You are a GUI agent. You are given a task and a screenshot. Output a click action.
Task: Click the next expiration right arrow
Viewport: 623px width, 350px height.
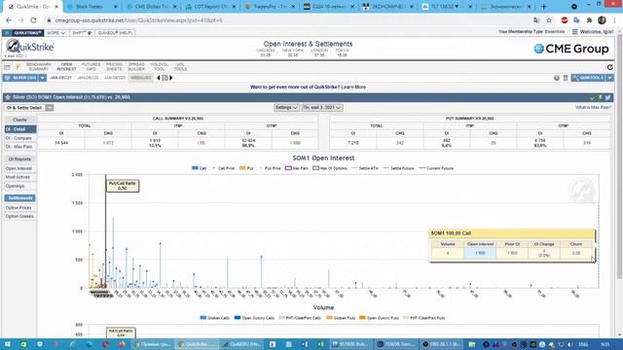pos(171,78)
